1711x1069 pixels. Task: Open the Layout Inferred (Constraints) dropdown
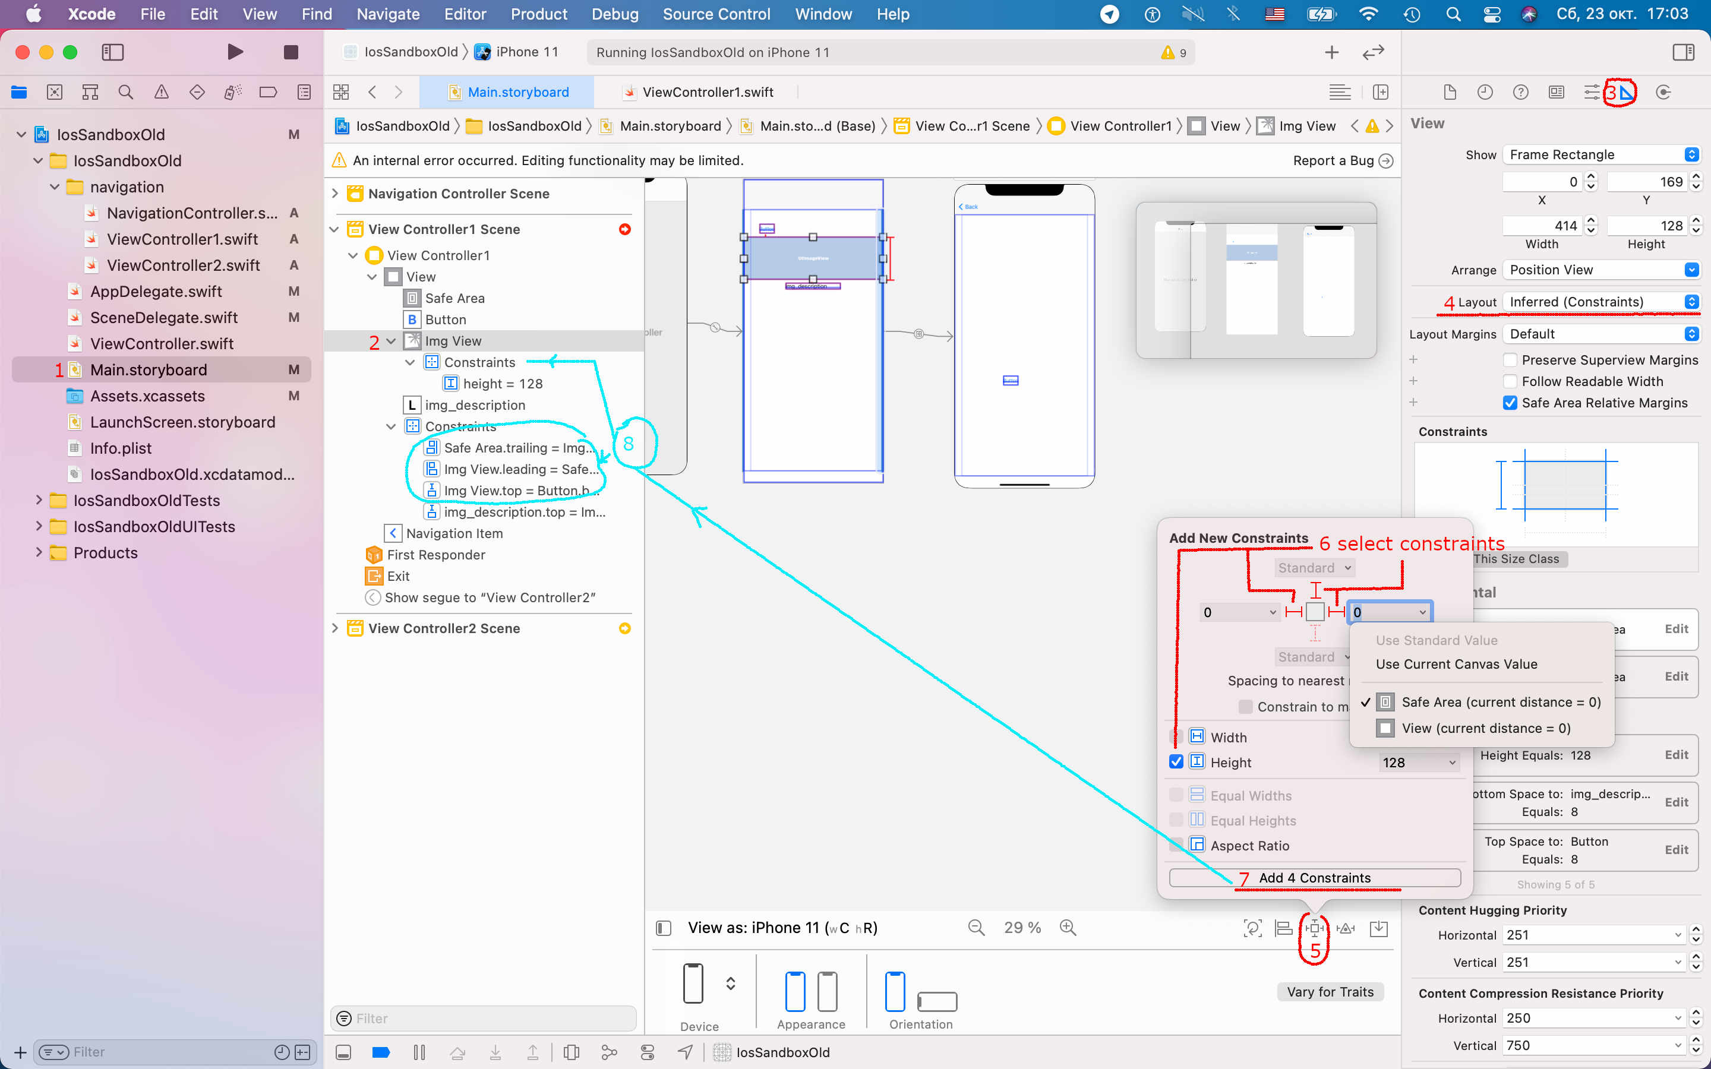[x=1600, y=302]
